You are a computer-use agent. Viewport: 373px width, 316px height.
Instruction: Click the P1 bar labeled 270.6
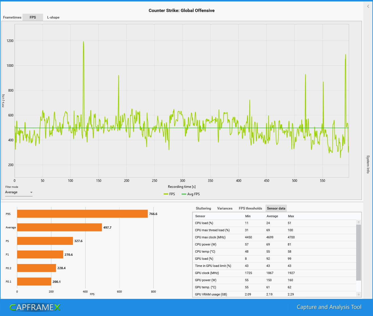(x=40, y=255)
